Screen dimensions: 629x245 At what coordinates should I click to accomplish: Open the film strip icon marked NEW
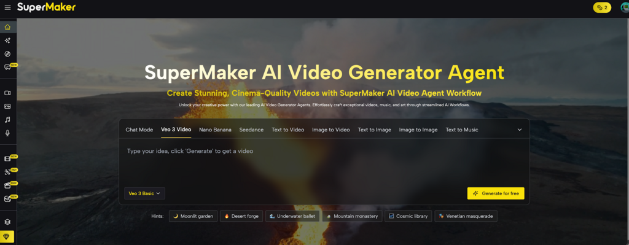(7, 159)
